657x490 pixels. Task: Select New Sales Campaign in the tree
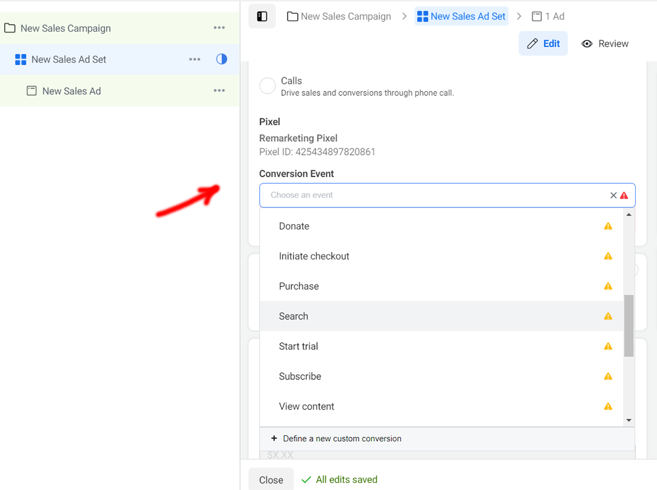[66, 28]
